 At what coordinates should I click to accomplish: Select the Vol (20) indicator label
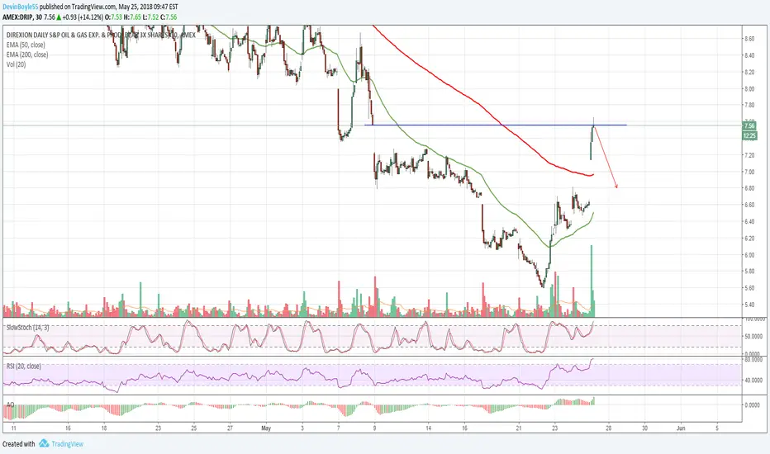point(16,64)
